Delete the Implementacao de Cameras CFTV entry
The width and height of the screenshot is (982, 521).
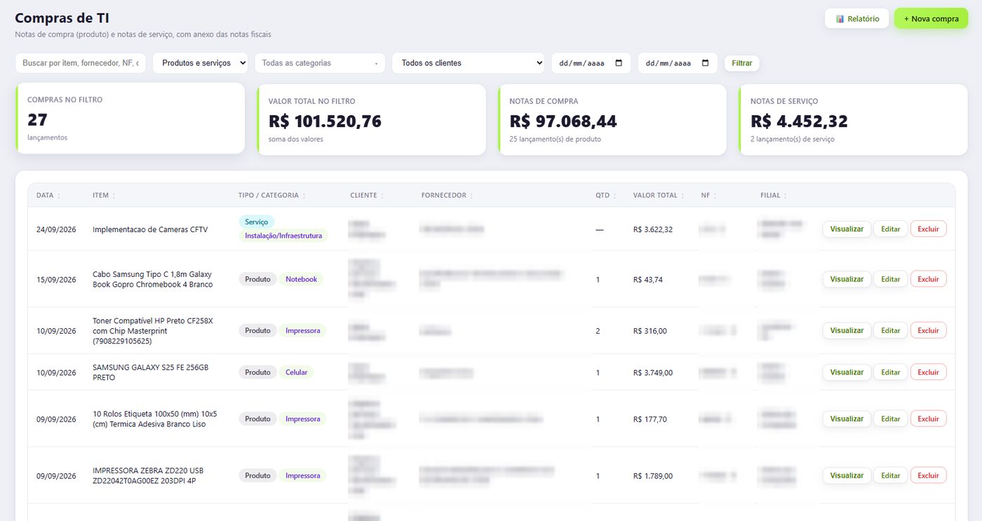[928, 229]
